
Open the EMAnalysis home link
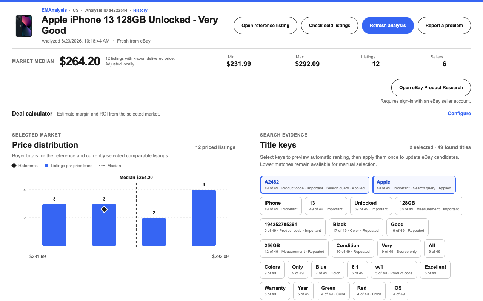pos(54,10)
